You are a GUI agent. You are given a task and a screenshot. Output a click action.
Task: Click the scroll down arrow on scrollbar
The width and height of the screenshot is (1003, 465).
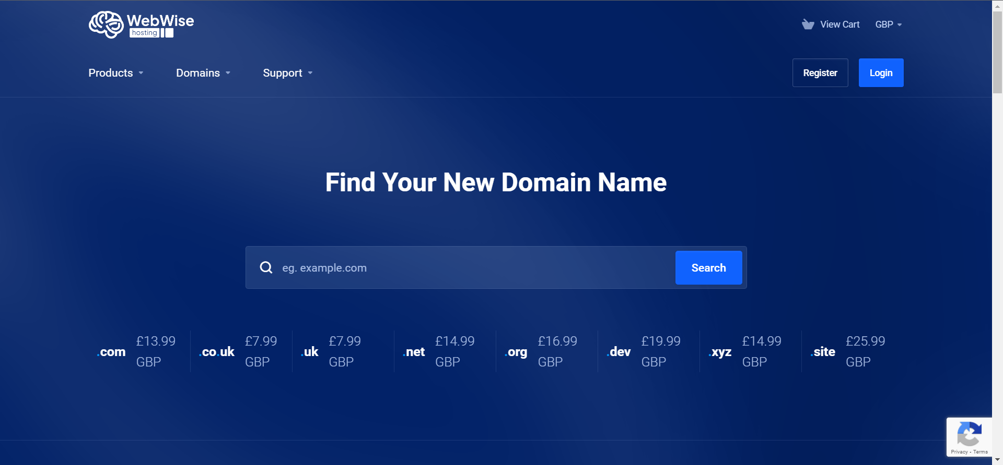click(x=997, y=460)
